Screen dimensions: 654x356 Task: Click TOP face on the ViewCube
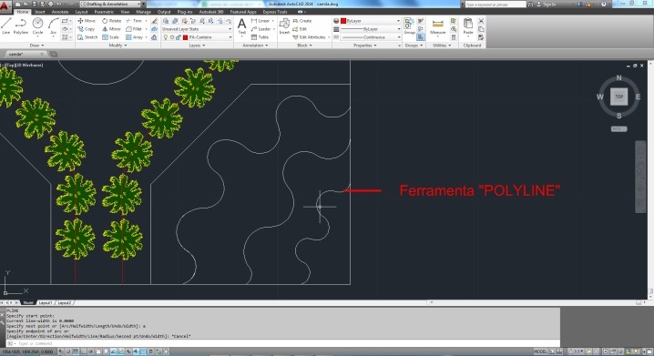(x=619, y=97)
